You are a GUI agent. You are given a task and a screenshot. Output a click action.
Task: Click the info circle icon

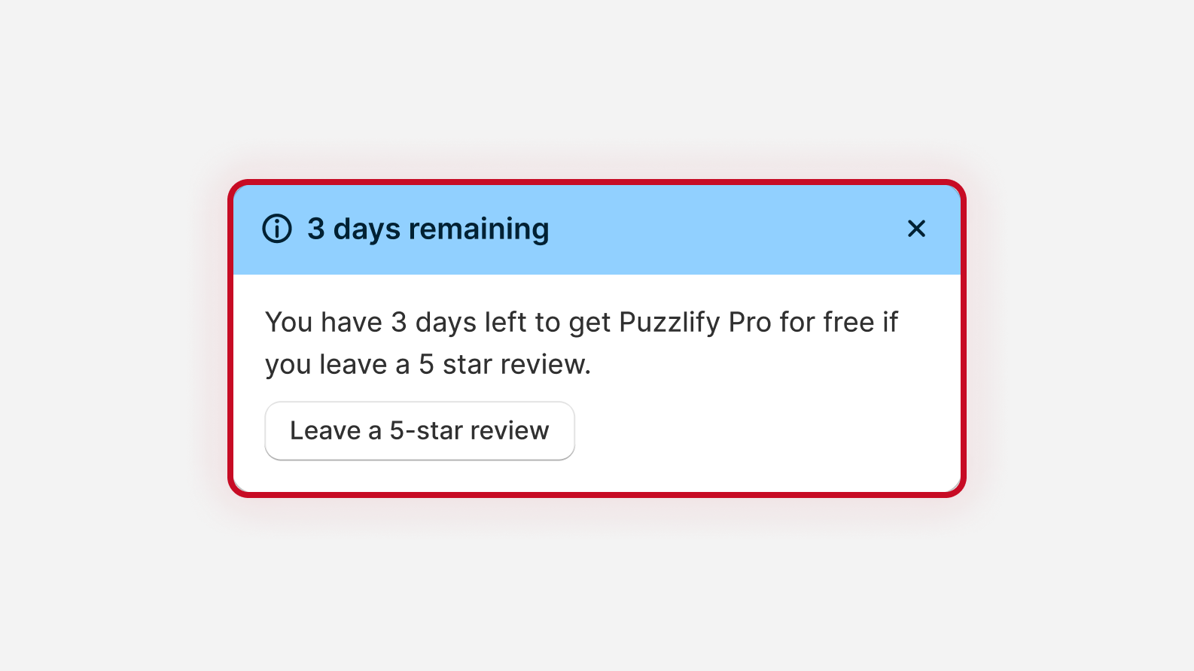pos(276,229)
